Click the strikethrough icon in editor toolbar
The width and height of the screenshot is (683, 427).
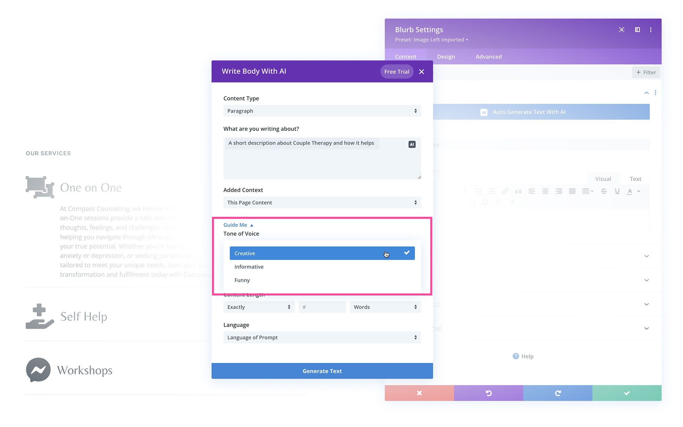coord(604,191)
